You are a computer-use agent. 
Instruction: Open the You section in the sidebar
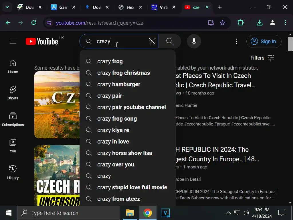tap(13, 146)
